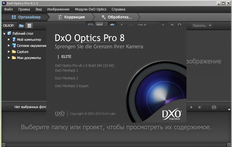
Task: Switch to the Обработка... tab
Action: [x=117, y=17]
